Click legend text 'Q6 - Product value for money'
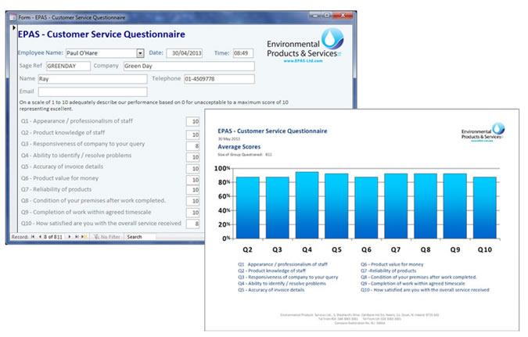 [x=392, y=264]
